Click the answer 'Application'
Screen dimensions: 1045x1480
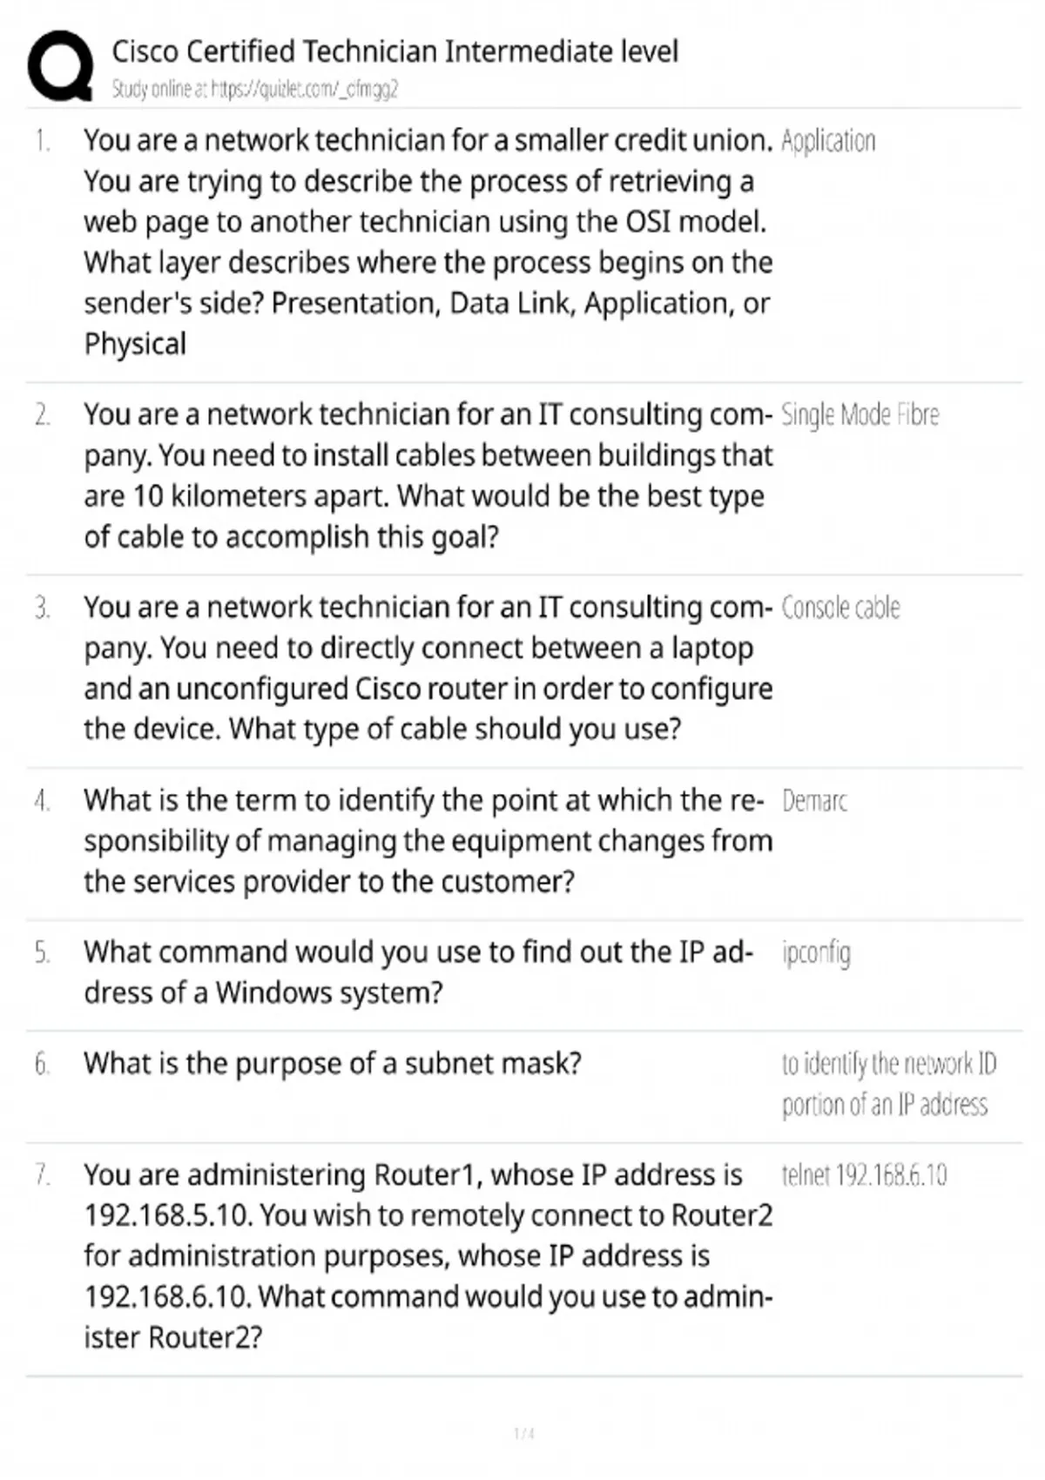(x=827, y=141)
